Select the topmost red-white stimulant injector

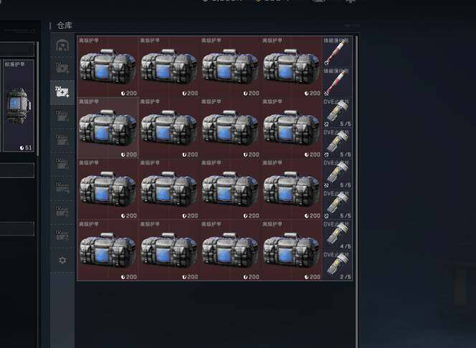[x=337, y=51]
